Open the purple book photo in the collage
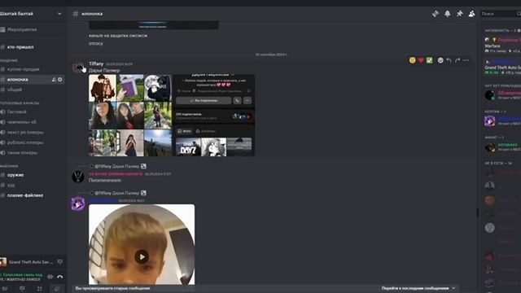This screenshot has height=293, width=521. [130, 88]
